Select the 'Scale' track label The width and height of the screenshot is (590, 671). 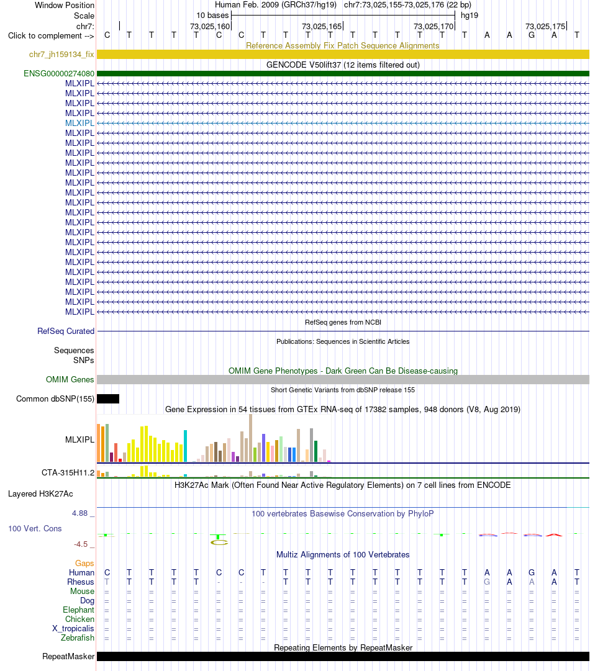pos(84,16)
